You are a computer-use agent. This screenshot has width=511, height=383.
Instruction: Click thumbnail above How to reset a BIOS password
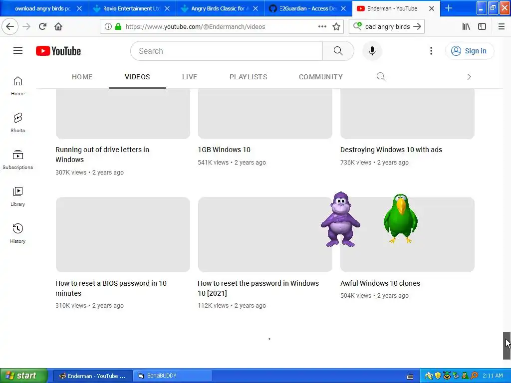coord(123,234)
